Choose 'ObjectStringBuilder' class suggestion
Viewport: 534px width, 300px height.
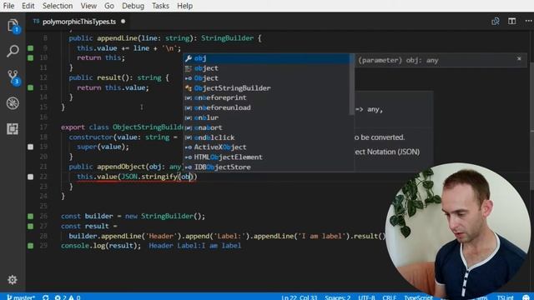click(267, 88)
